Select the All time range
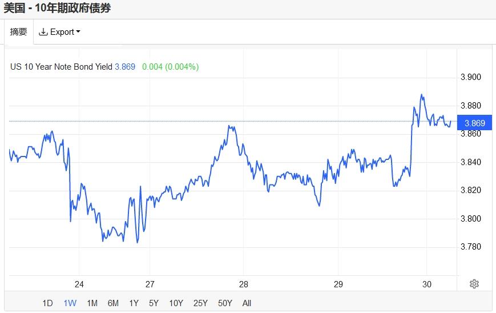 click(x=247, y=303)
